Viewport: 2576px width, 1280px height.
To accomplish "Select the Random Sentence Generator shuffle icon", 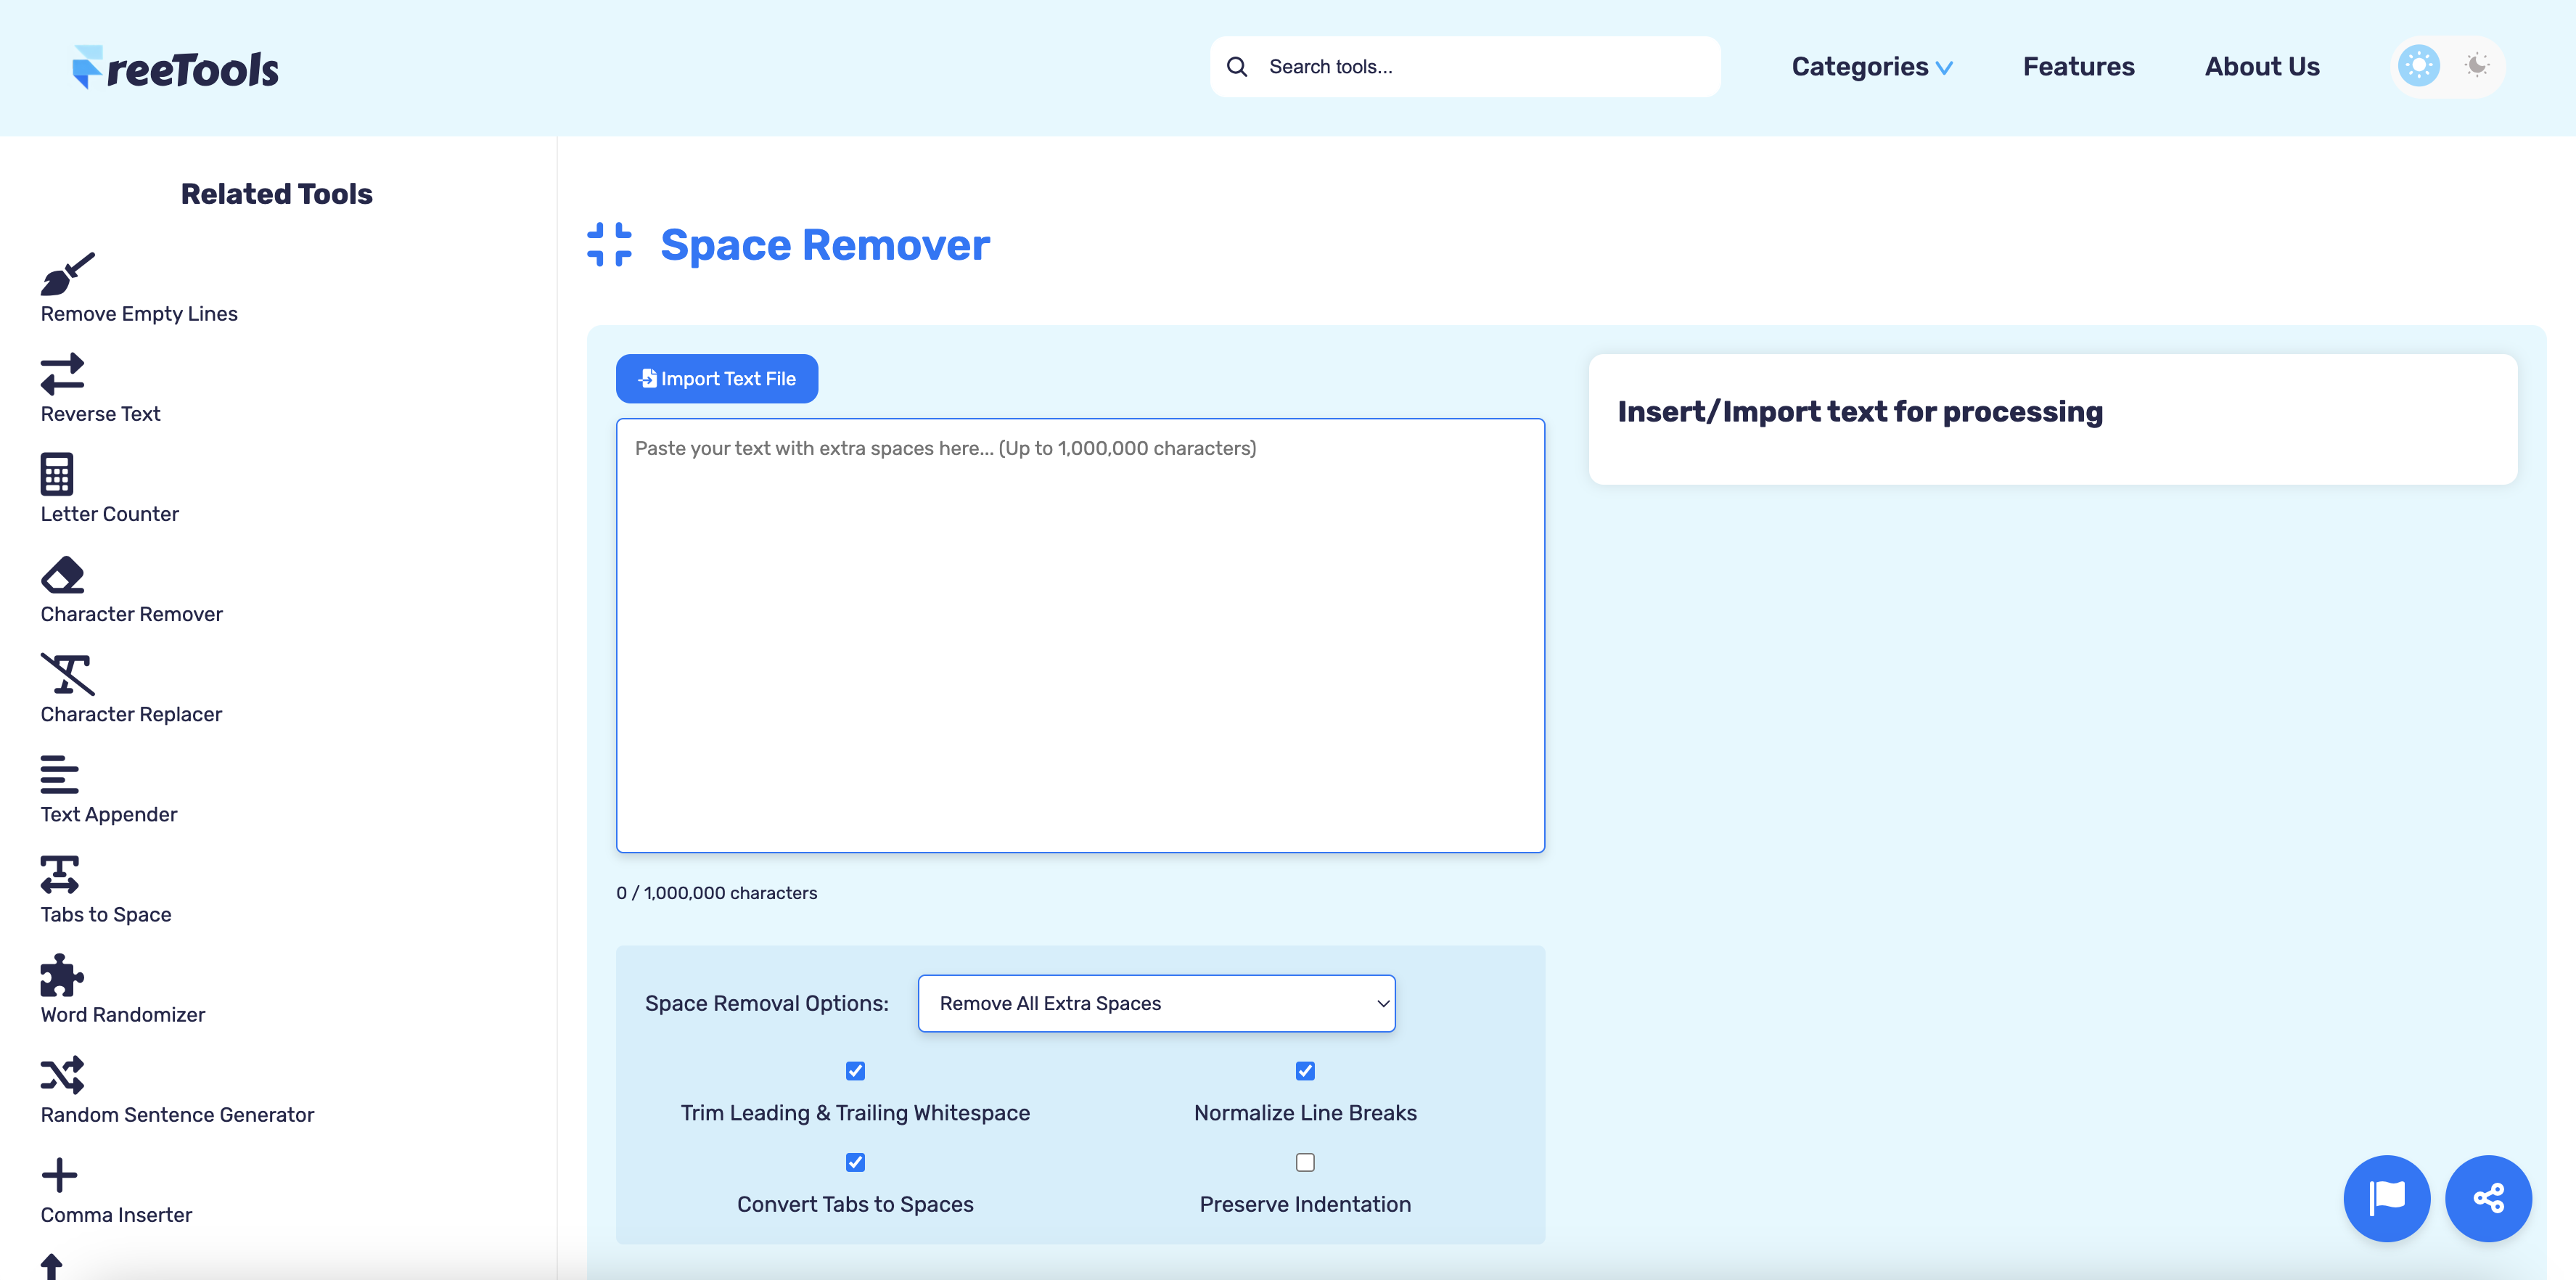I will 62,1075.
